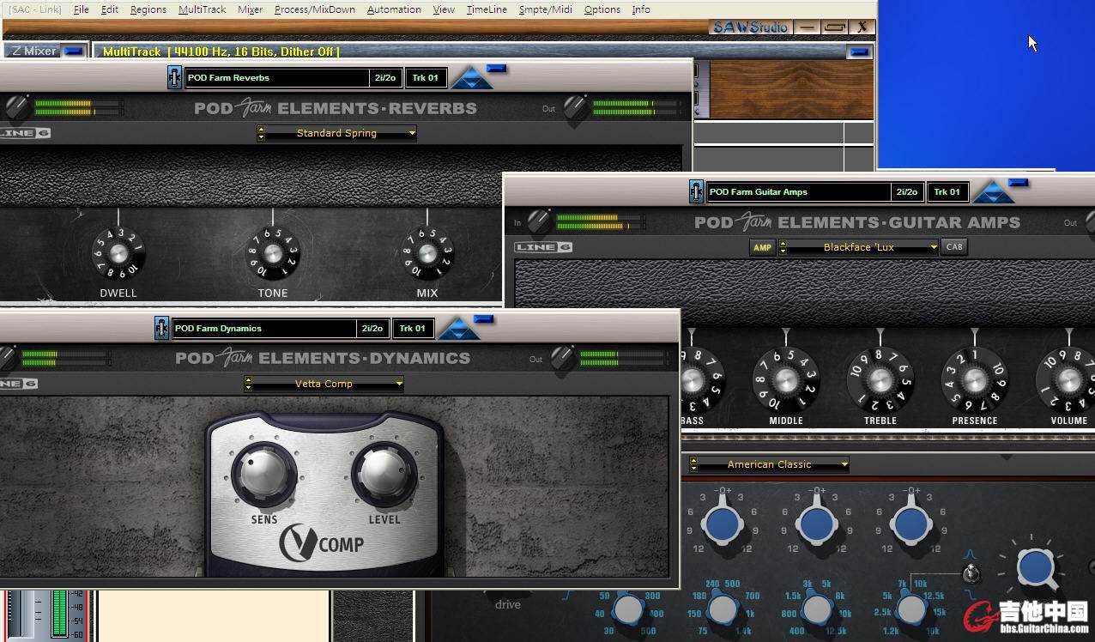1095x642 pixels.
Task: Click the FX icon beside POD Farm Dynamics
Action: [162, 328]
